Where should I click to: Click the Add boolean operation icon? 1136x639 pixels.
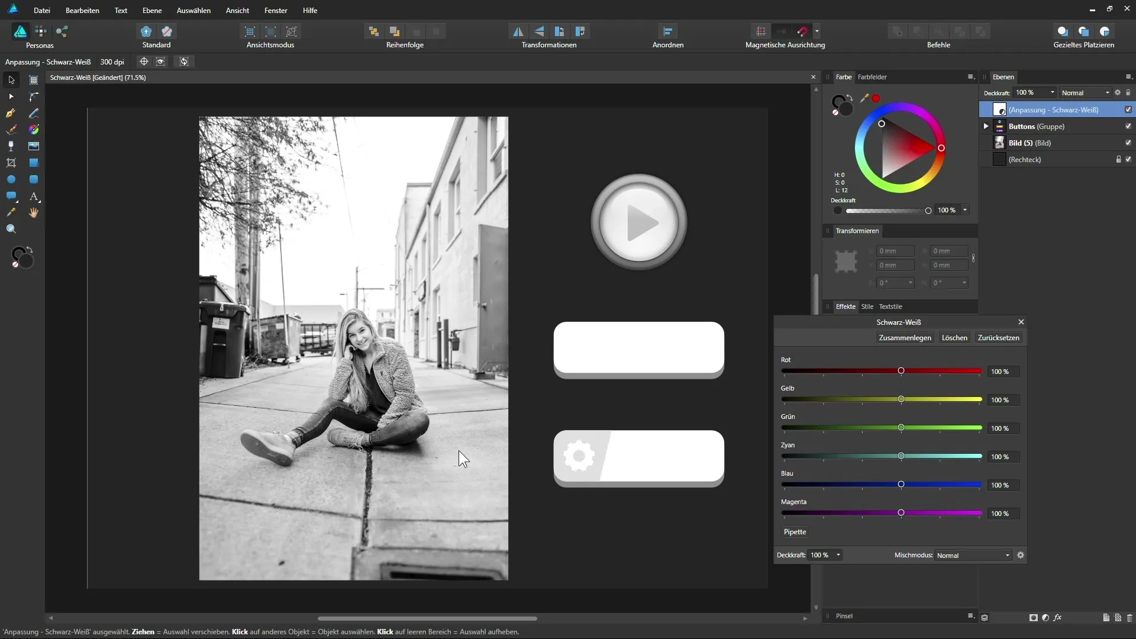click(898, 31)
